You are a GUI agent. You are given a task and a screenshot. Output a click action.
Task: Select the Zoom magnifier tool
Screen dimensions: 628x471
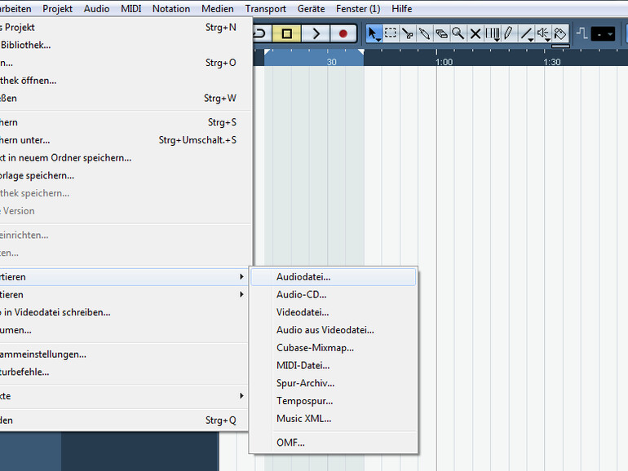tap(458, 33)
